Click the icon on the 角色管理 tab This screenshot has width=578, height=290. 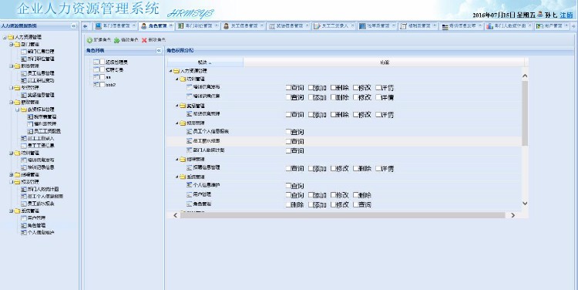pos(144,26)
